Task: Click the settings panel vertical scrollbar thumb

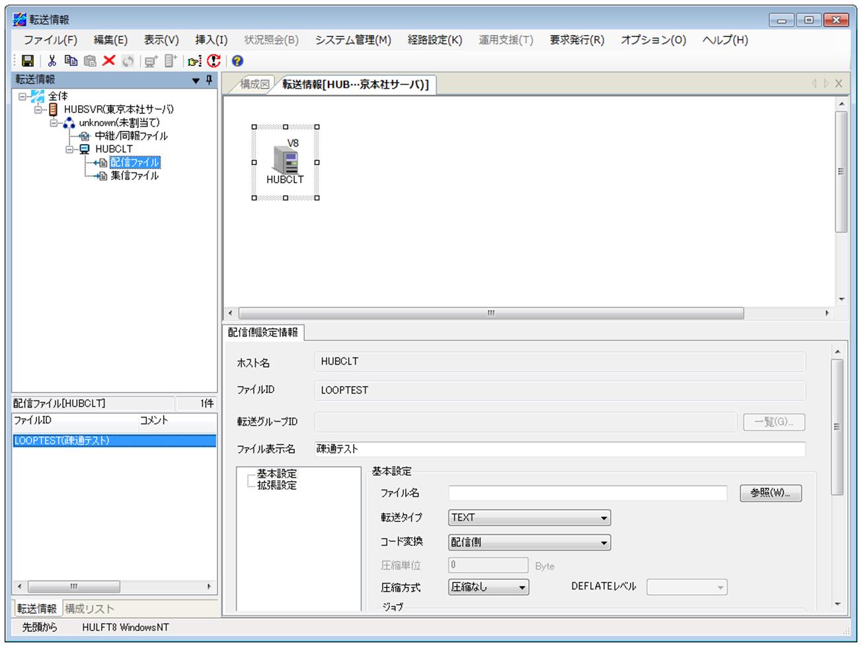Action: (838, 427)
